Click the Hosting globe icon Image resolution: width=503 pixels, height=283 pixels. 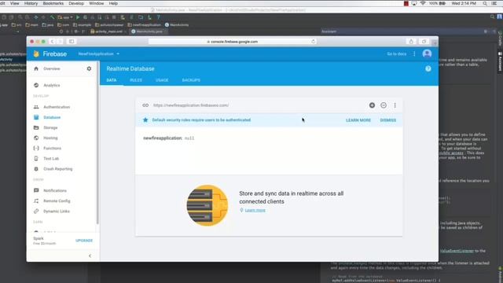pyautogui.click(x=36, y=138)
